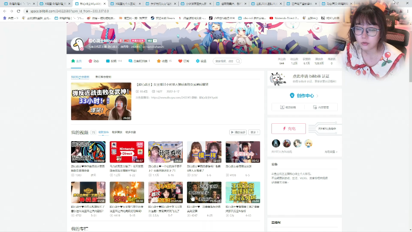
Task: Open the 王国之泪 最终预告 反应&分析 thumbnail
Action: (243, 192)
